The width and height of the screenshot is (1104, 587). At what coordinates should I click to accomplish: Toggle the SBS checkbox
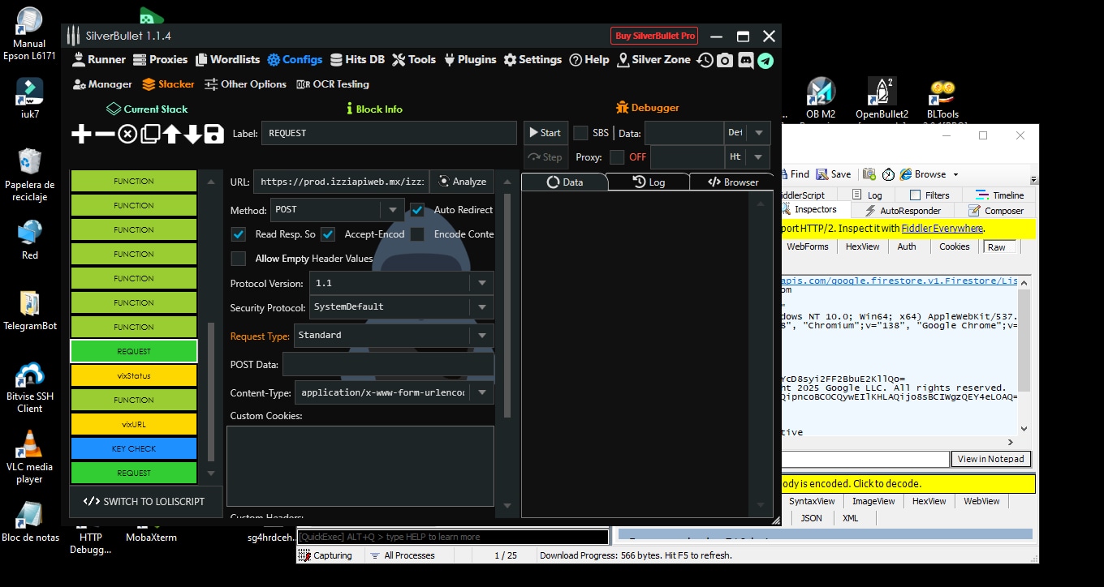580,133
